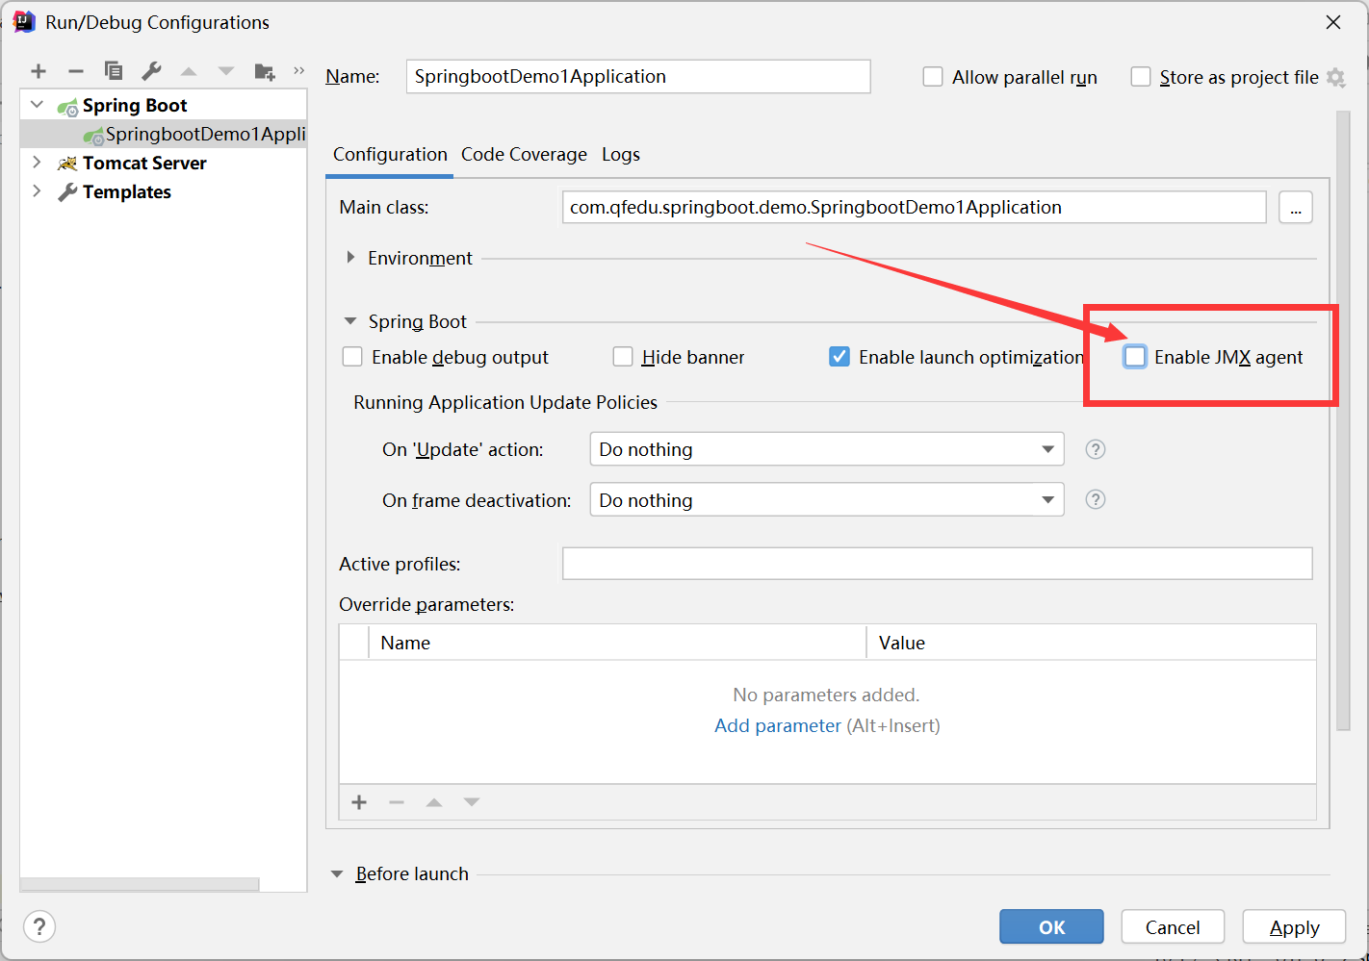Add override parameter with plus button

(359, 802)
